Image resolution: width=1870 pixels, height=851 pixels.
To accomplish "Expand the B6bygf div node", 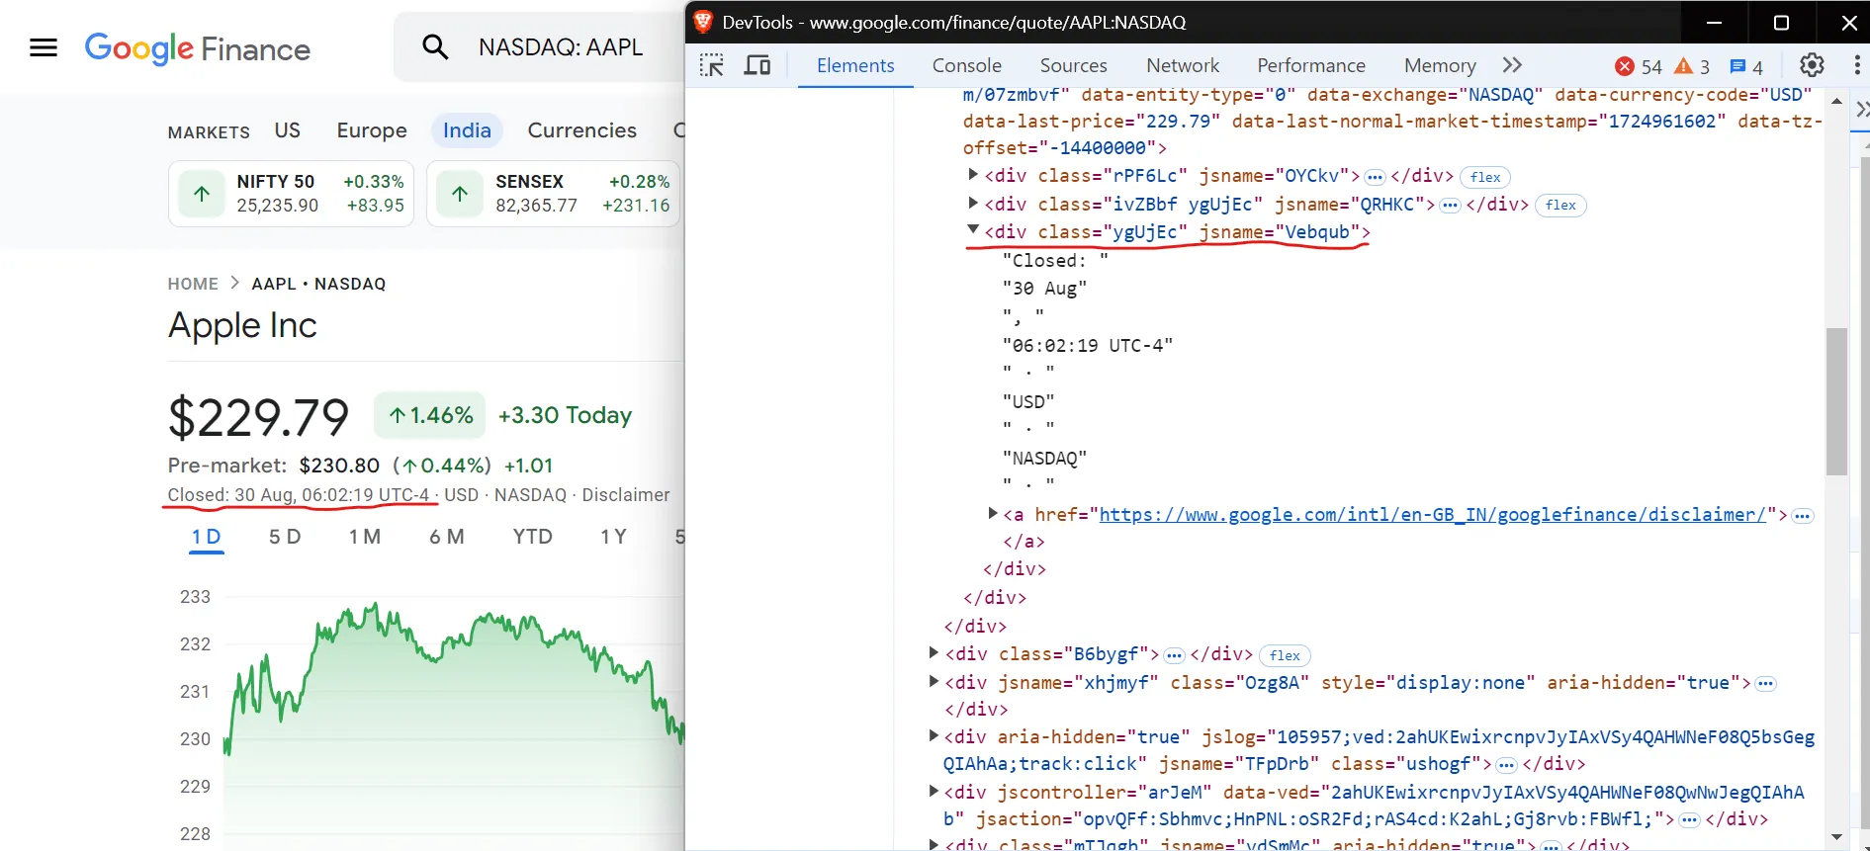I will pyautogui.click(x=934, y=652).
